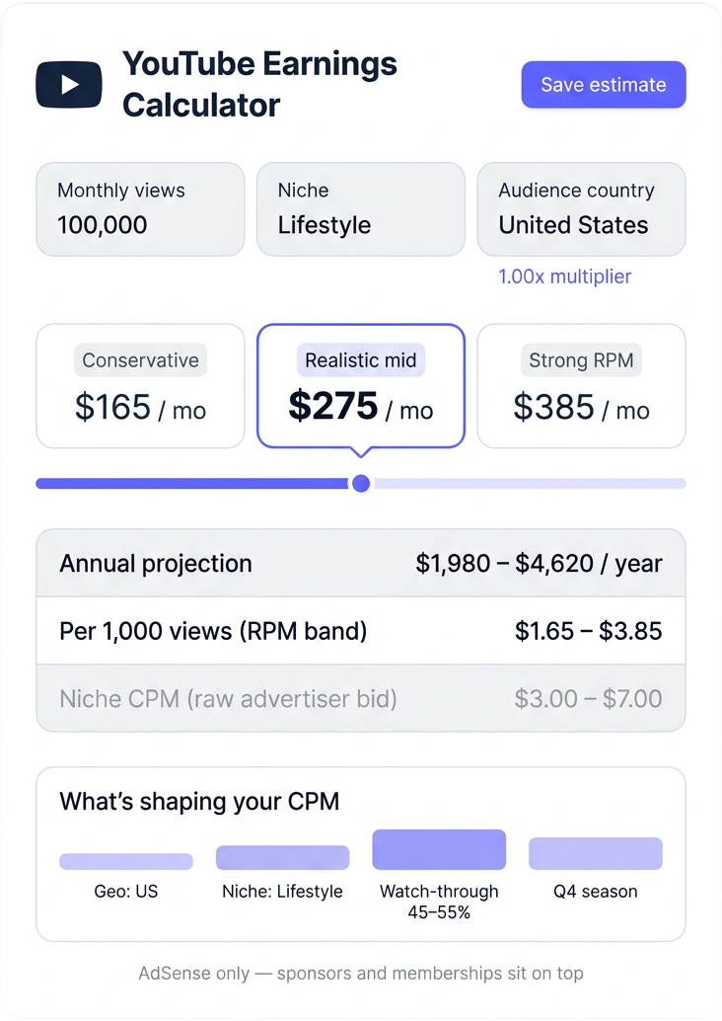Screen dimensions: 722x1021
Task: Open the Audience country selector
Action: [582, 209]
